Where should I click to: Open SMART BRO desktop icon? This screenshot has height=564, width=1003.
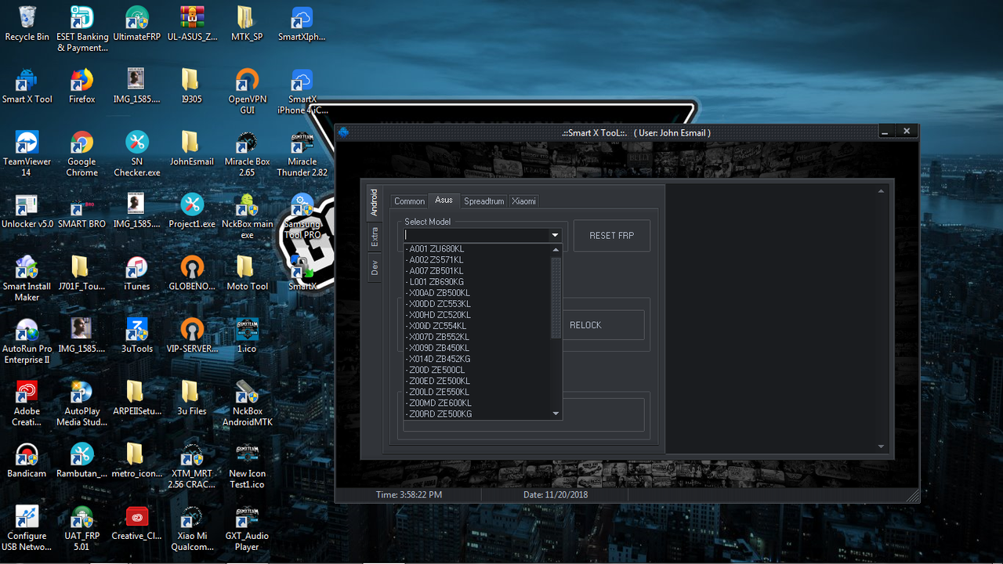point(82,211)
